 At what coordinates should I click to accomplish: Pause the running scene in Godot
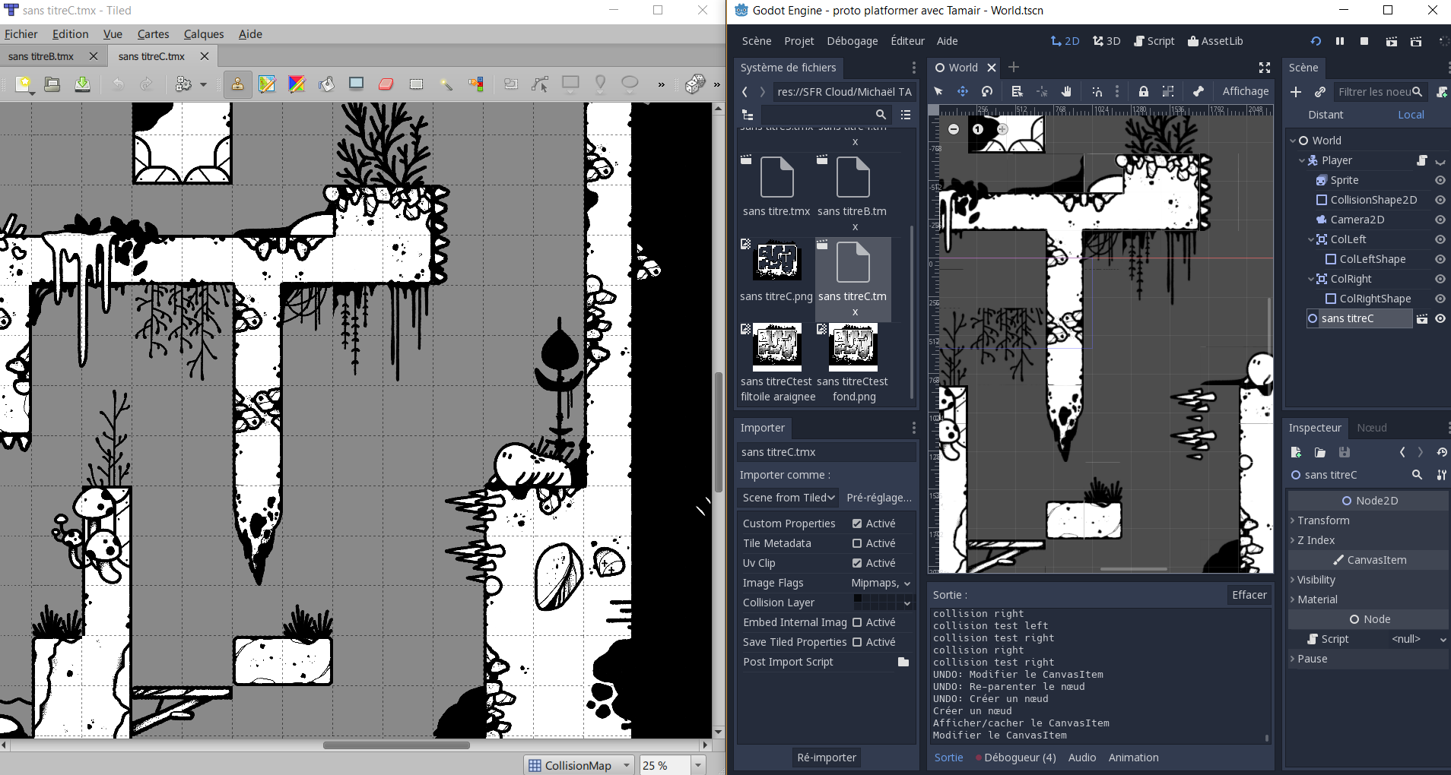1340,41
